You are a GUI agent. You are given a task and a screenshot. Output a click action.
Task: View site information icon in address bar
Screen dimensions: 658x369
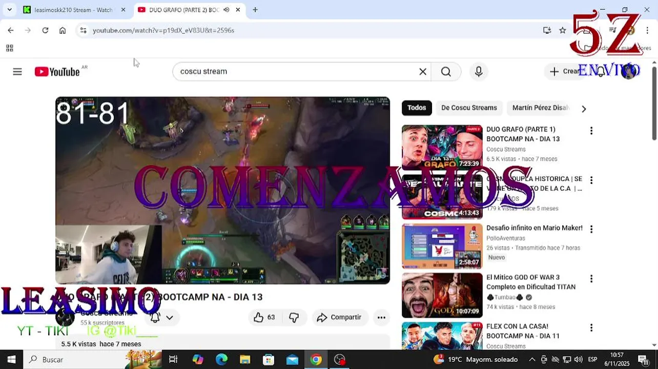tap(84, 30)
